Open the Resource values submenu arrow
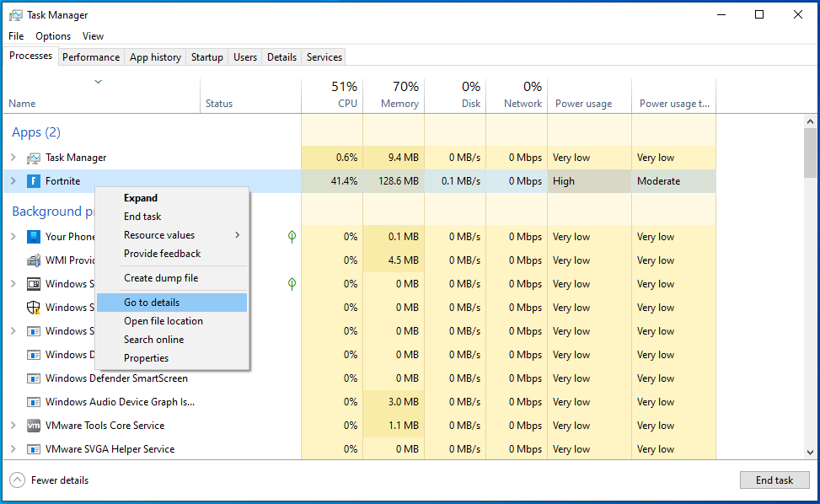 [238, 235]
